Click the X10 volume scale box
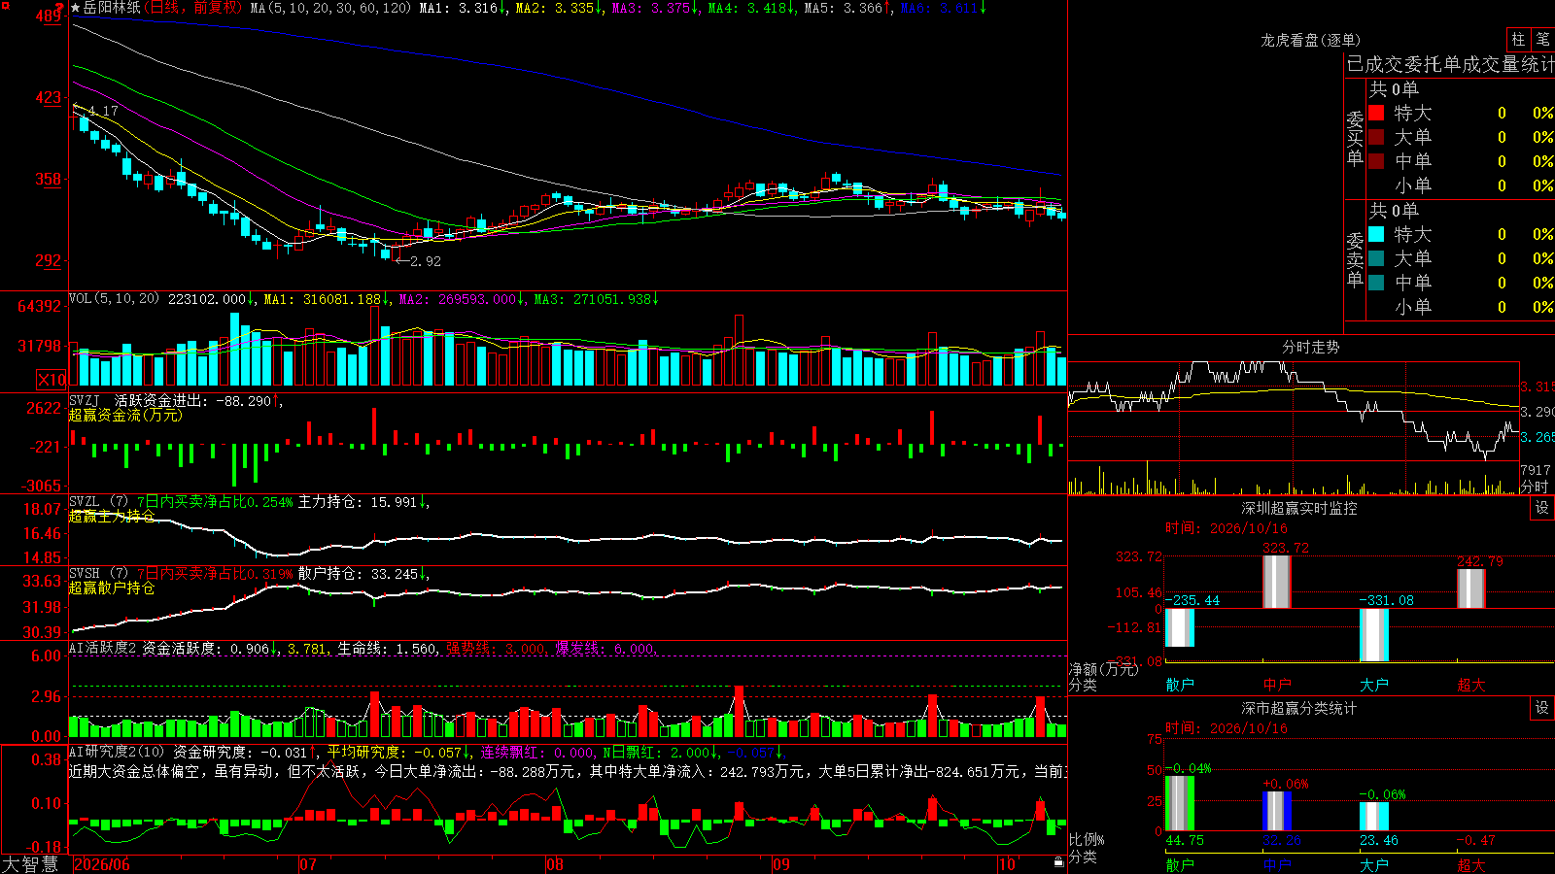 [52, 380]
